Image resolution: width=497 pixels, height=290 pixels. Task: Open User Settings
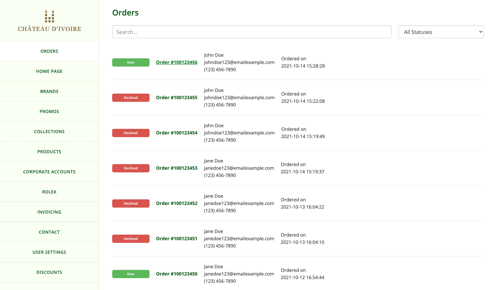(x=49, y=252)
